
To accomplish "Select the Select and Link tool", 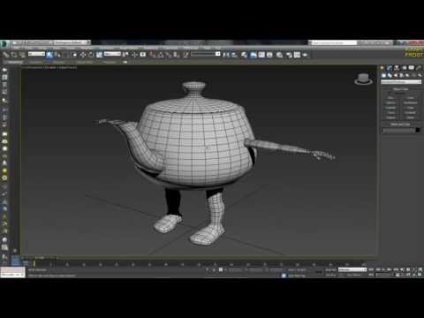I will (5, 55).
